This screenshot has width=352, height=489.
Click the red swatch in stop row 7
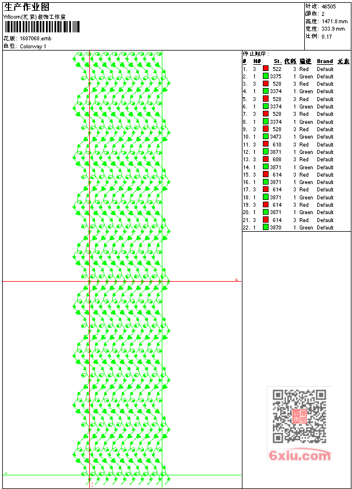coord(265,114)
